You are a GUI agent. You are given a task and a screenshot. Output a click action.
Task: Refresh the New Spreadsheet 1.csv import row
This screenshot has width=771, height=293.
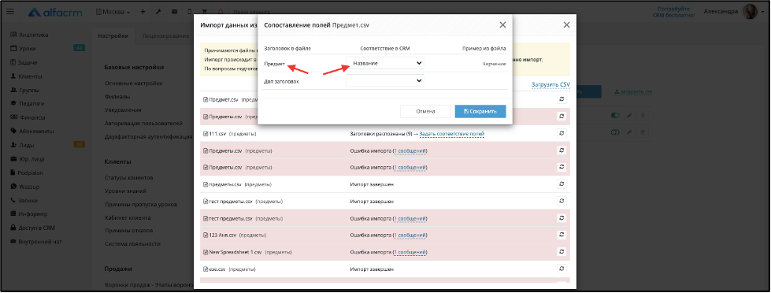562,252
